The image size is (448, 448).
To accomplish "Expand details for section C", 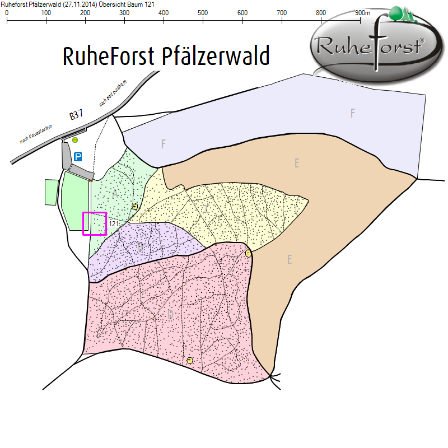I will point(207,210).
